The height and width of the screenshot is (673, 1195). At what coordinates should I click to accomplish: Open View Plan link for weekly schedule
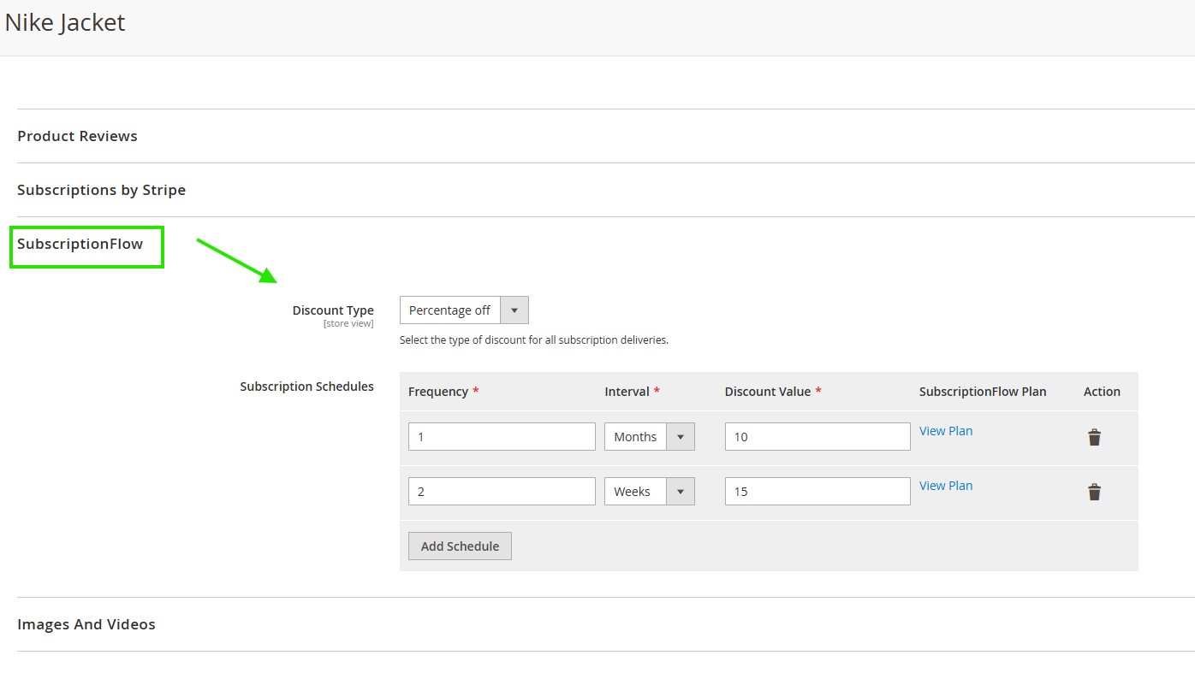pos(946,486)
